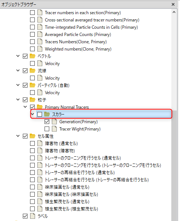Click file icon beside Averaged Particle Counts
This screenshot has width=180, height=221.
coord(40,35)
